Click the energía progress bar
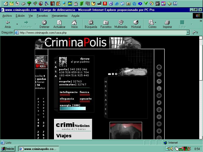 pos(73,108)
